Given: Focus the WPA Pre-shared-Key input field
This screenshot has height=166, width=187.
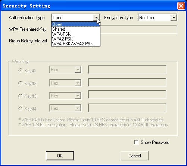Looking at the screenshot, I should coord(139,29).
